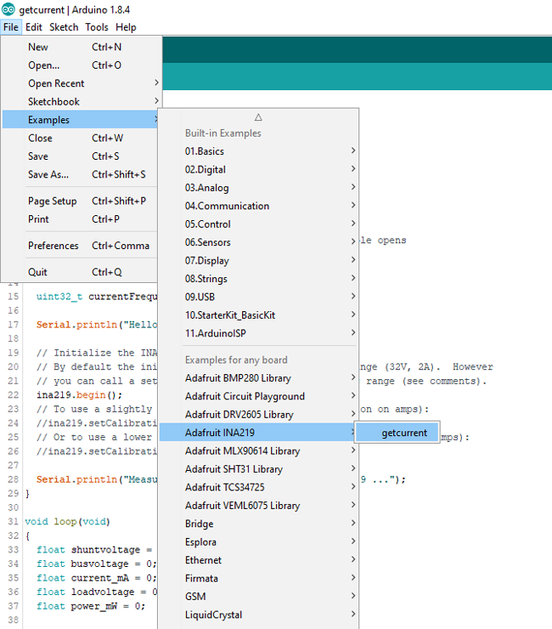This screenshot has height=629, width=552.
Task: Expand Adafruit VEML6075 Library examples
Action: pos(258,506)
